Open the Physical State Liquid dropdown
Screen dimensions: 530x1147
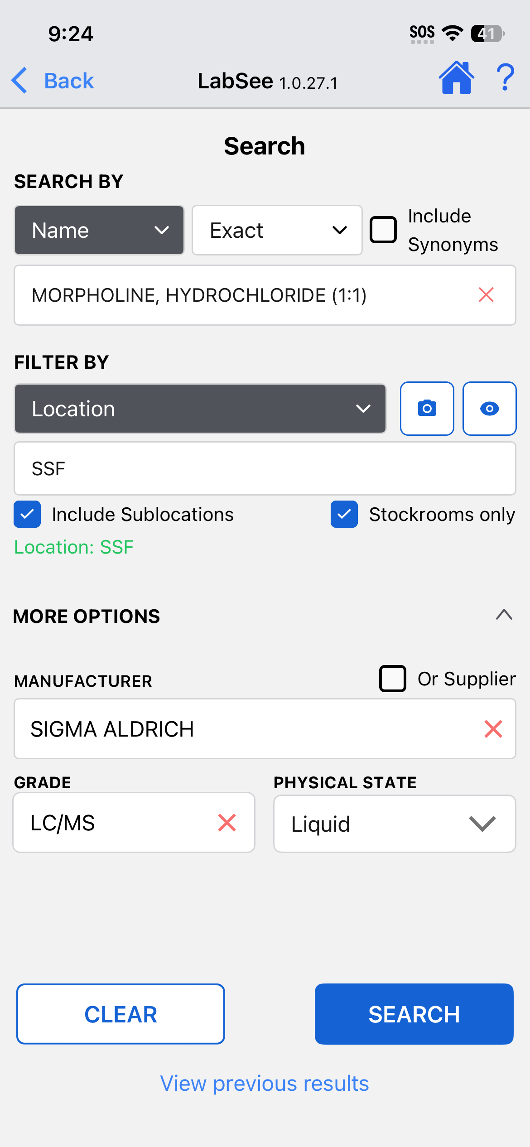coord(395,824)
